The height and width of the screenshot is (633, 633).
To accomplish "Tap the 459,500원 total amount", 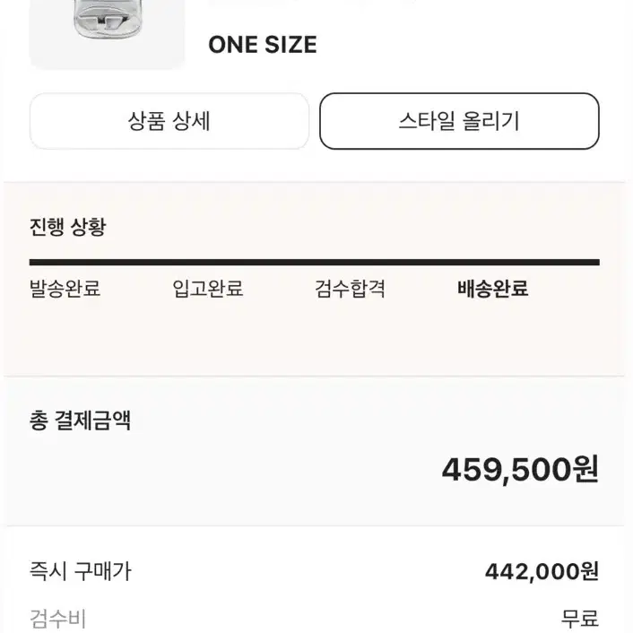I will 520,470.
